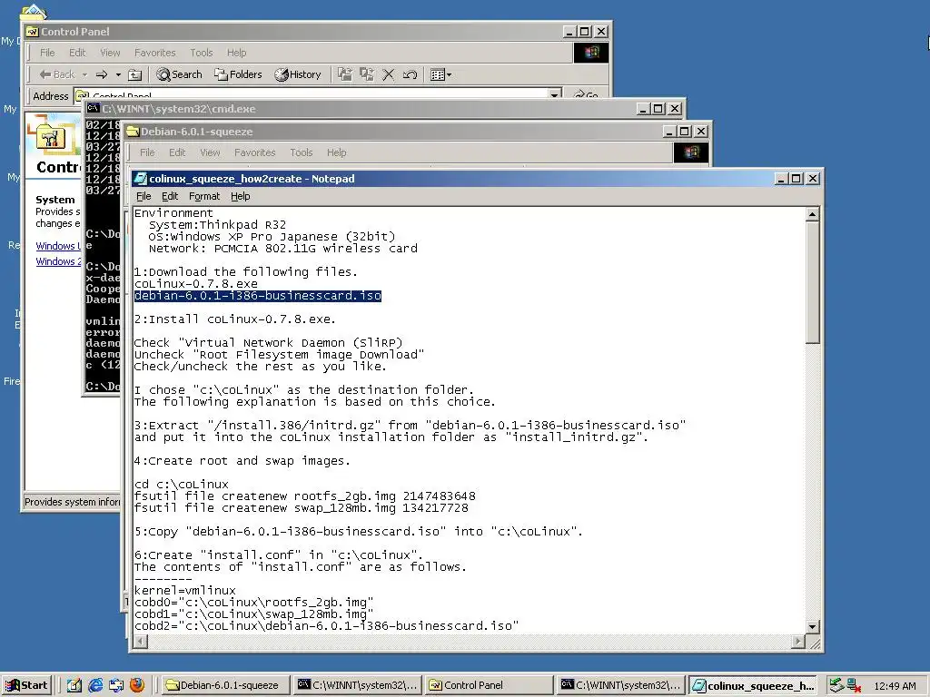Open Tools menu in Debian-6.0.1-squeeze window
This screenshot has width=930, height=697.
[301, 152]
